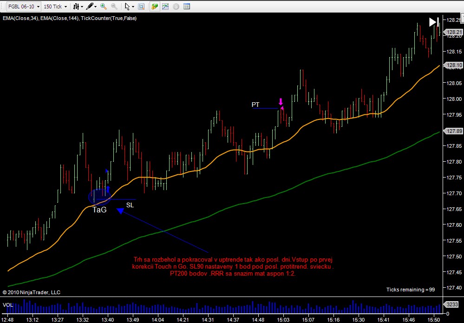Click the blue up arrow entry marker
Image resolution: width=464 pixels, height=323 pixels.
coord(108,189)
